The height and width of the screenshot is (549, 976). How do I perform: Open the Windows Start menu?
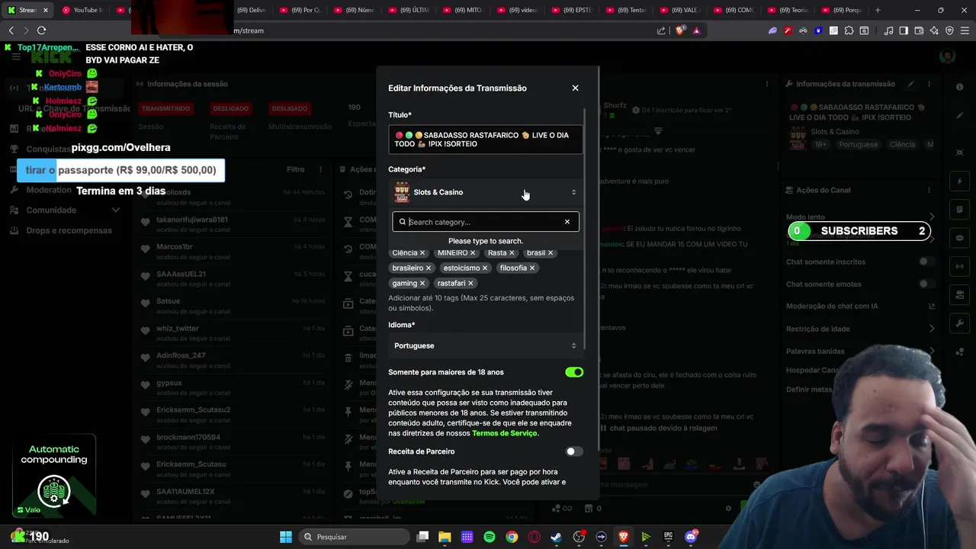point(286,537)
